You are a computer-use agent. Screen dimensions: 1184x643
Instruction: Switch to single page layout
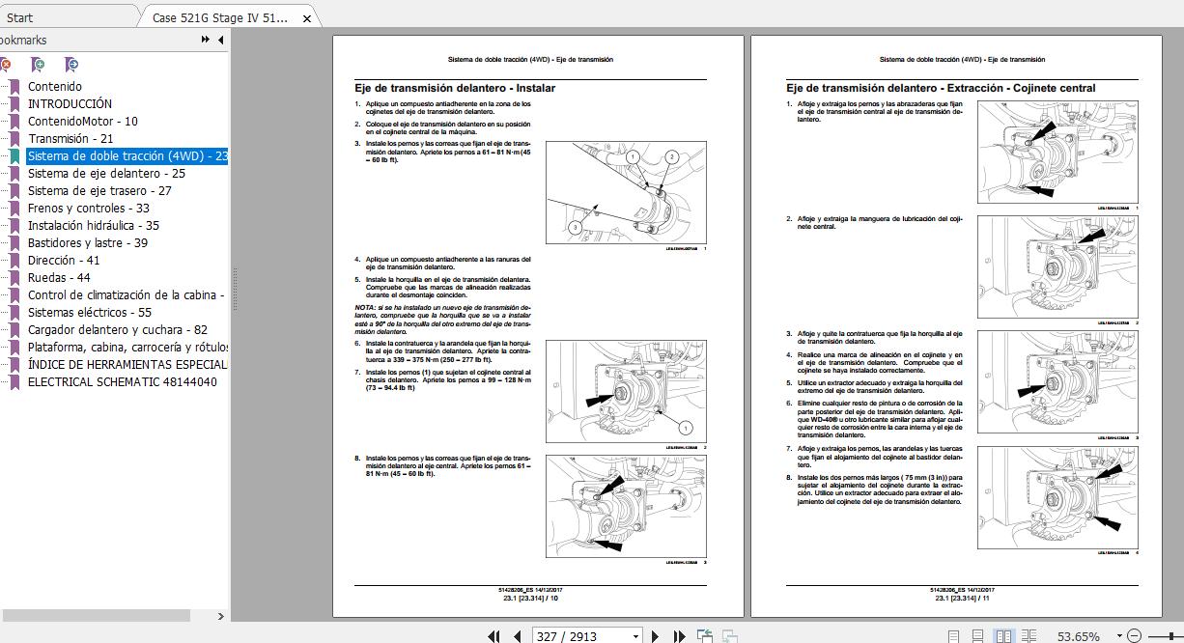click(954, 636)
